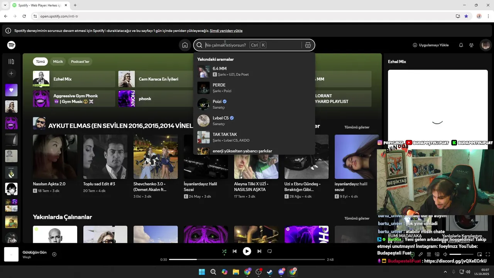Show hidden system tray icons
The width and height of the screenshot is (494, 278).
tap(445, 272)
